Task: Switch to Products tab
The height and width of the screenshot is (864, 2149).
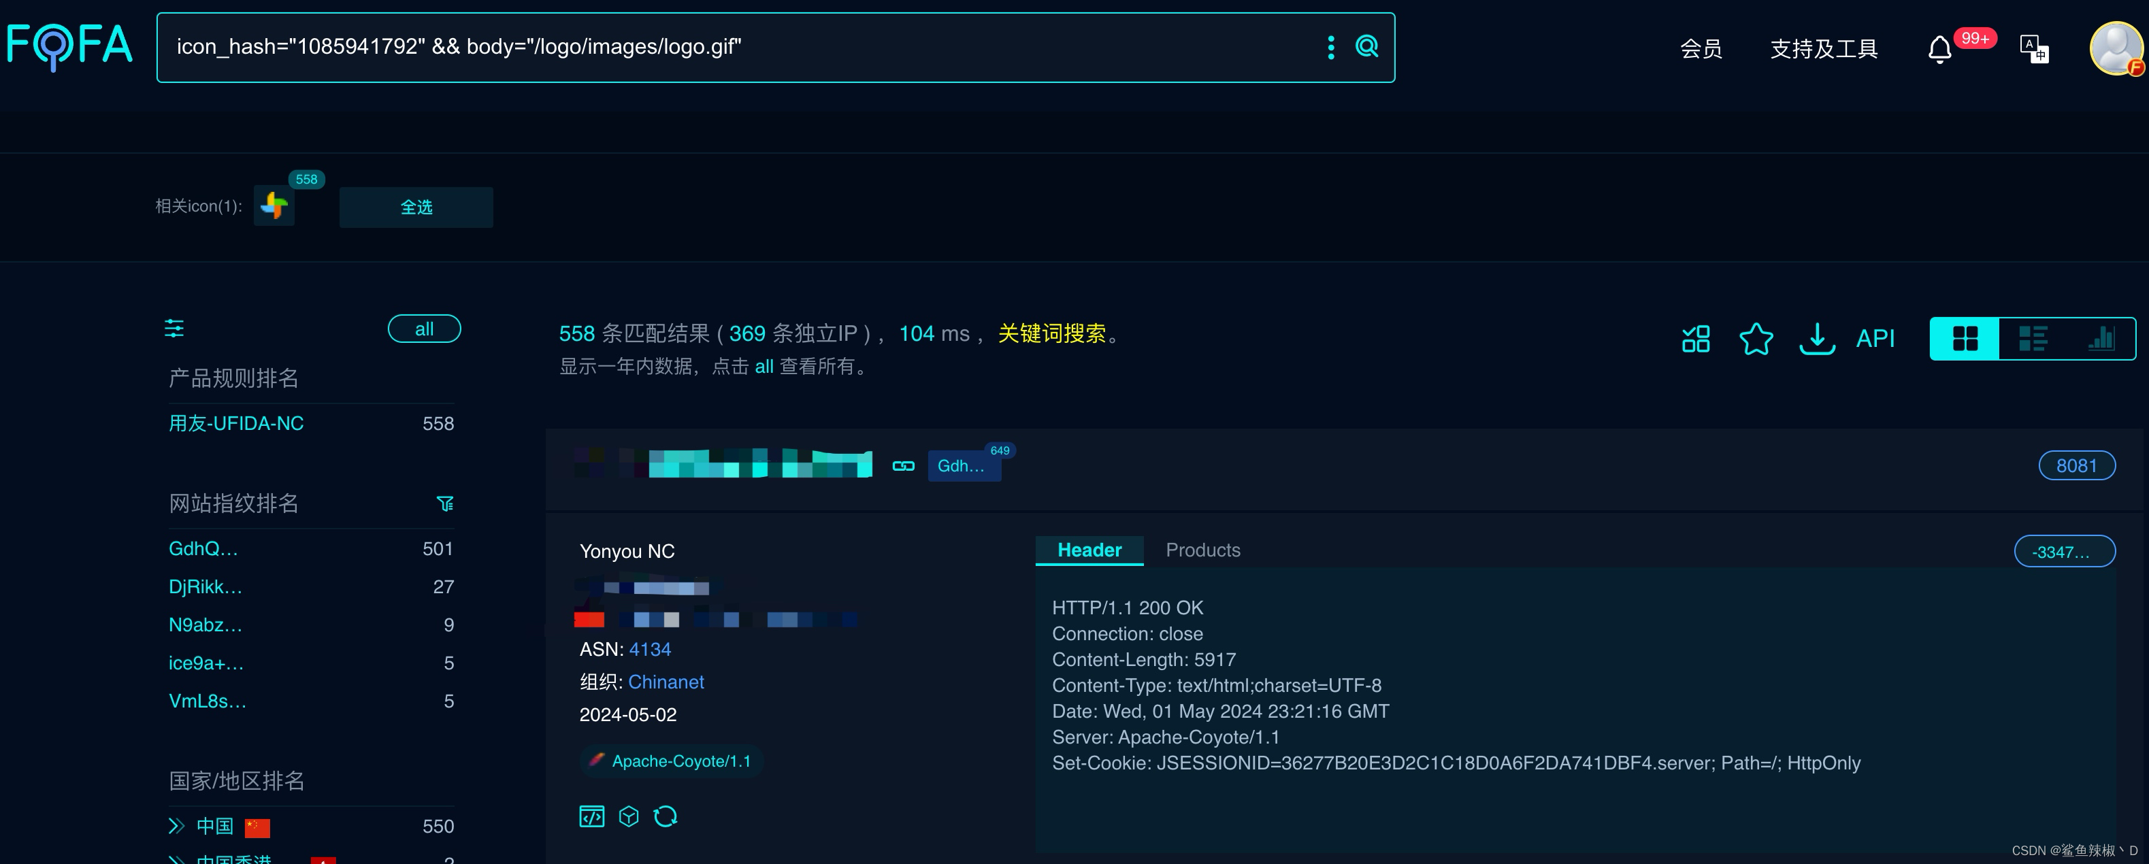Action: click(1202, 550)
